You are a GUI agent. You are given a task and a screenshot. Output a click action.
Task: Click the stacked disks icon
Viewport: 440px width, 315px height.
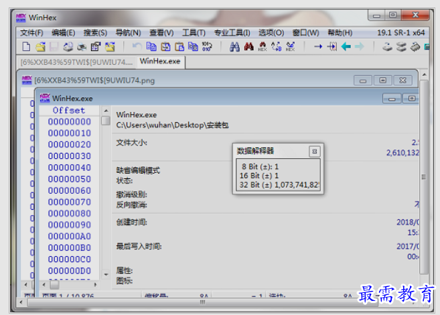pos(402,46)
